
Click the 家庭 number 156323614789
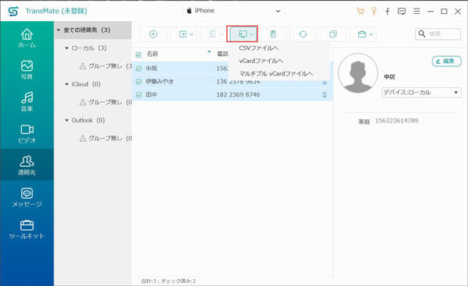[397, 121]
